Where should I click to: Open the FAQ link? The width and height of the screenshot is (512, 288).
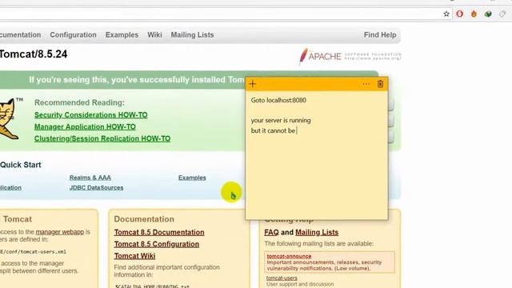[271, 232]
